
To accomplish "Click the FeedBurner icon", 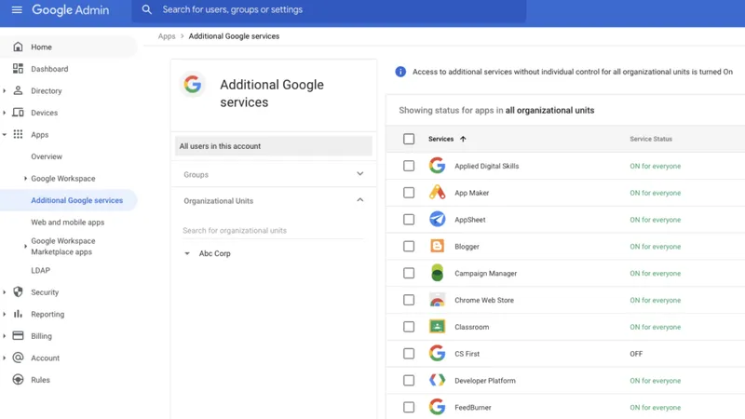I will pos(437,407).
